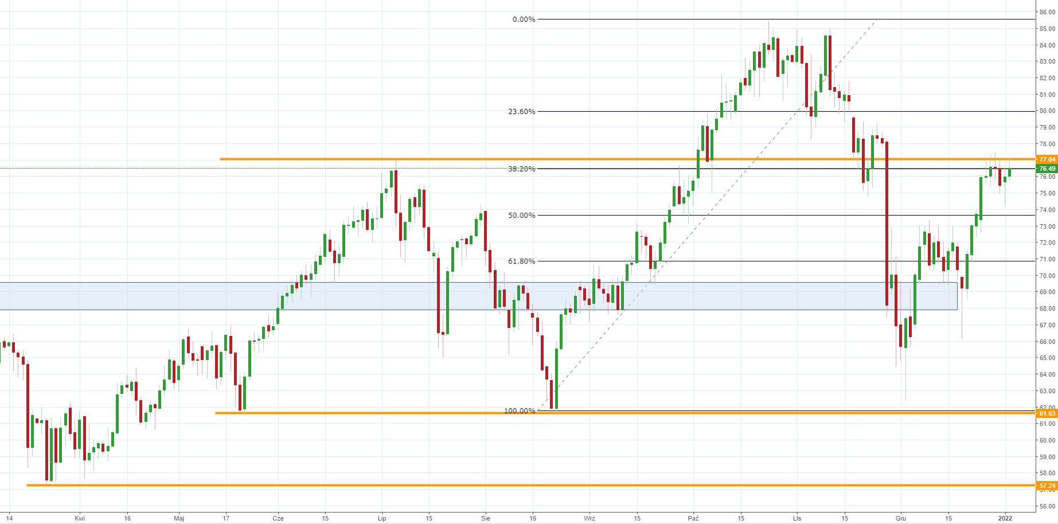Click the 61.80% Fibonacci level label

point(521,261)
